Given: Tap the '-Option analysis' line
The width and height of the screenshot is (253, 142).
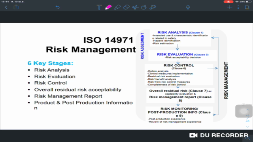Looking at the screenshot, I should 158,71.
